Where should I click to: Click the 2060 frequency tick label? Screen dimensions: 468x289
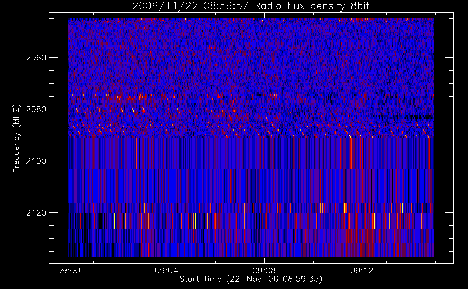[x=36, y=58]
